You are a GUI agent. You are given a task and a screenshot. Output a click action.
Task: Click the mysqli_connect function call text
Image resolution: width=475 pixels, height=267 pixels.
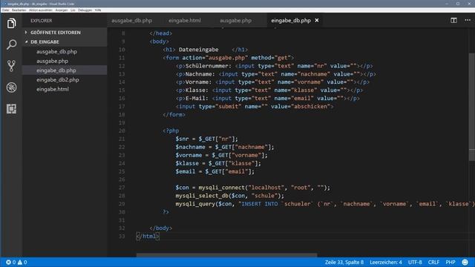pyautogui.click(x=222, y=188)
